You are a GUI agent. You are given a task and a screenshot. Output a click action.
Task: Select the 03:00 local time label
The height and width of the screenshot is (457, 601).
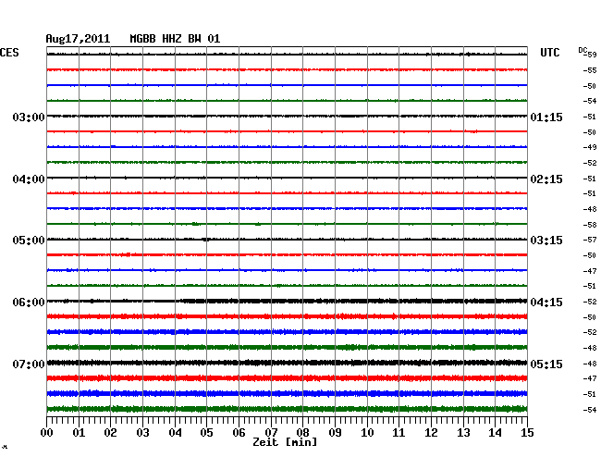[29, 117]
